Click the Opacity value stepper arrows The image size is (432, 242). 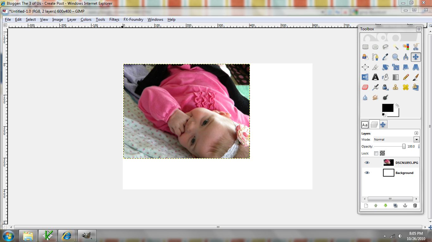[419, 147]
